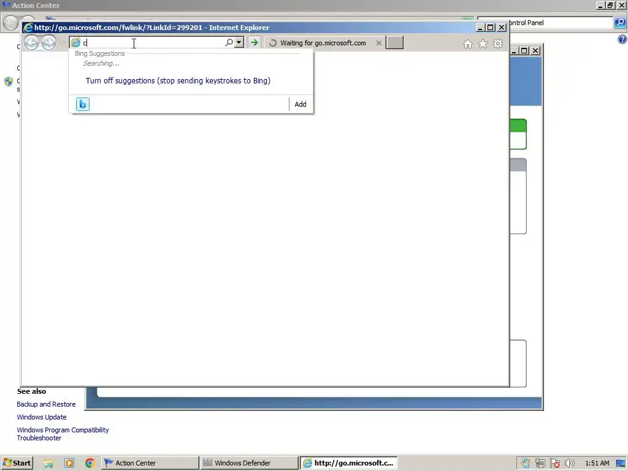Open Tools menu with the gear icon
The image size is (628, 471).
(498, 44)
